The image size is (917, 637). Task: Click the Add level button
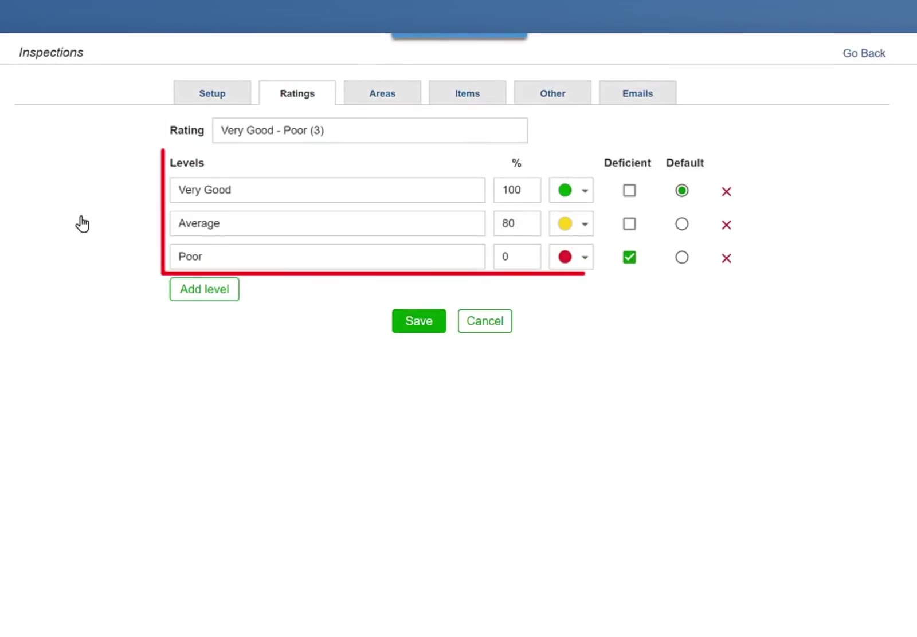pyautogui.click(x=204, y=289)
